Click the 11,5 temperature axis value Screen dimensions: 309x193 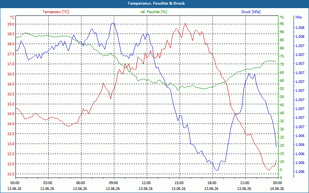pos(11,174)
